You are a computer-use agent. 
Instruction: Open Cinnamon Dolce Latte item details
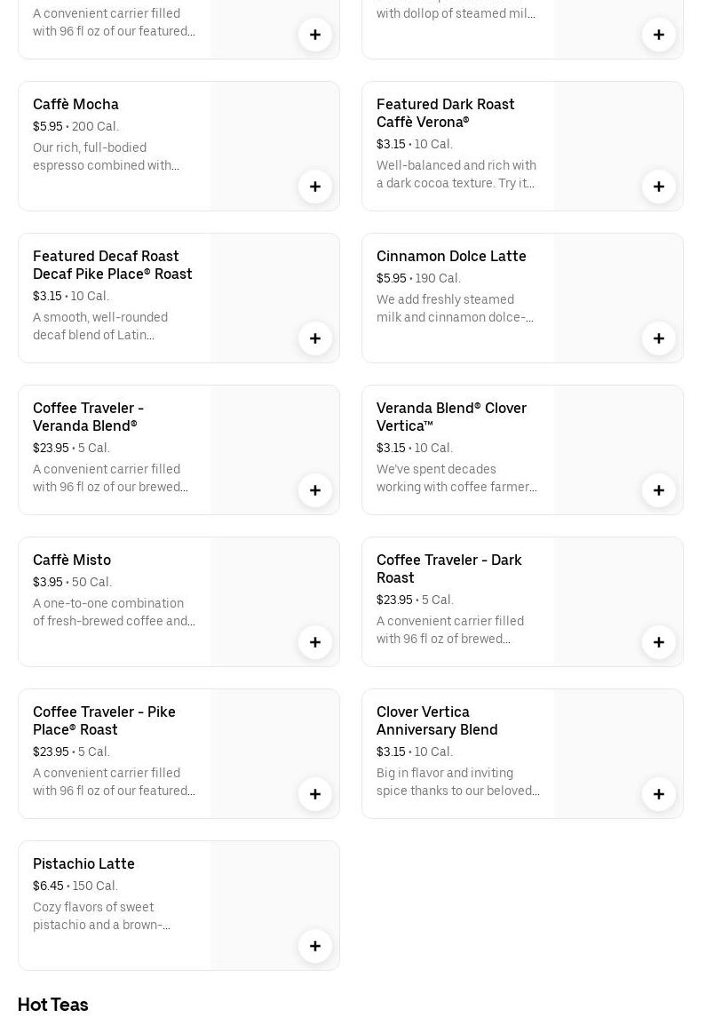click(x=451, y=256)
